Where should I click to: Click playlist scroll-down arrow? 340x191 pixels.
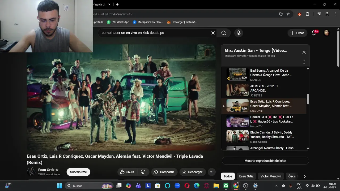tap(308, 149)
